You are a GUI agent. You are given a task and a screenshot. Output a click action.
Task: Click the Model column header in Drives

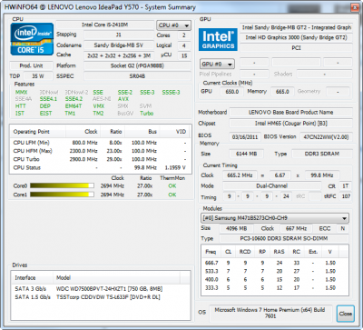point(116,278)
